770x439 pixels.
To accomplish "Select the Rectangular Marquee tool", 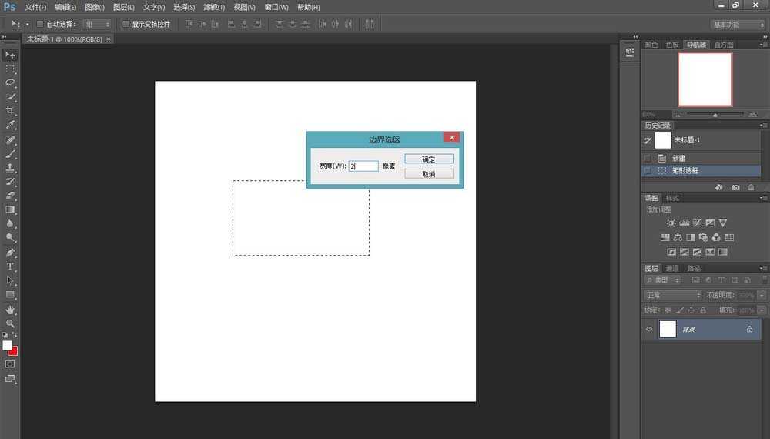I will pos(11,69).
